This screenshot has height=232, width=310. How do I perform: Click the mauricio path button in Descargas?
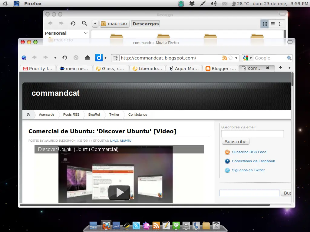(114, 24)
